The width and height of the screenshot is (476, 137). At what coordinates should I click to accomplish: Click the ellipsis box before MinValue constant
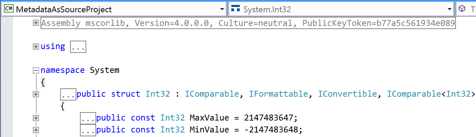(x=88, y=130)
